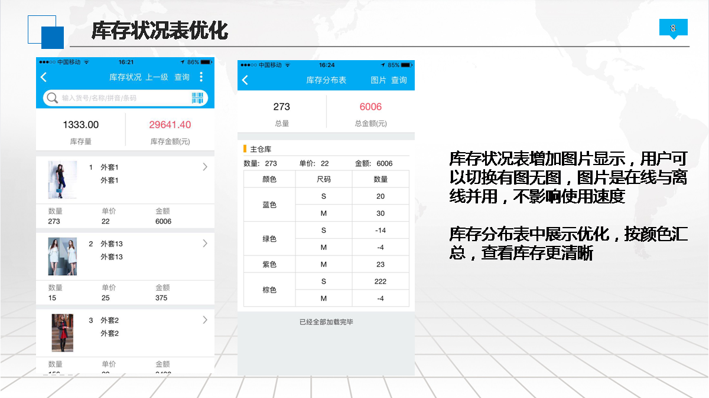This screenshot has height=398, width=709.
Task: Tap the back arrow in 库存状况 screen
Action: 44,77
